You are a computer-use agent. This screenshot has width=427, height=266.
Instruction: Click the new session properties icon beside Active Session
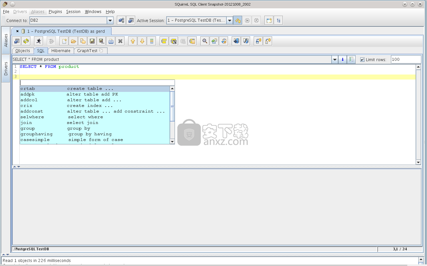coord(131,20)
